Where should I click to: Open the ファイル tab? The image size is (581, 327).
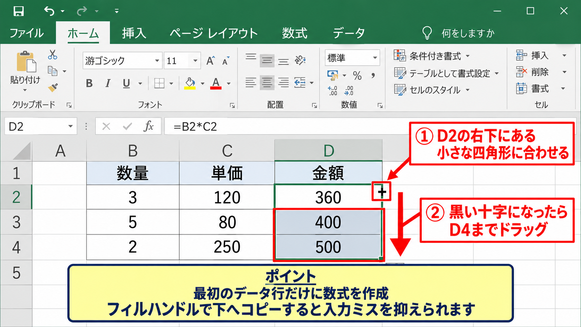(27, 33)
